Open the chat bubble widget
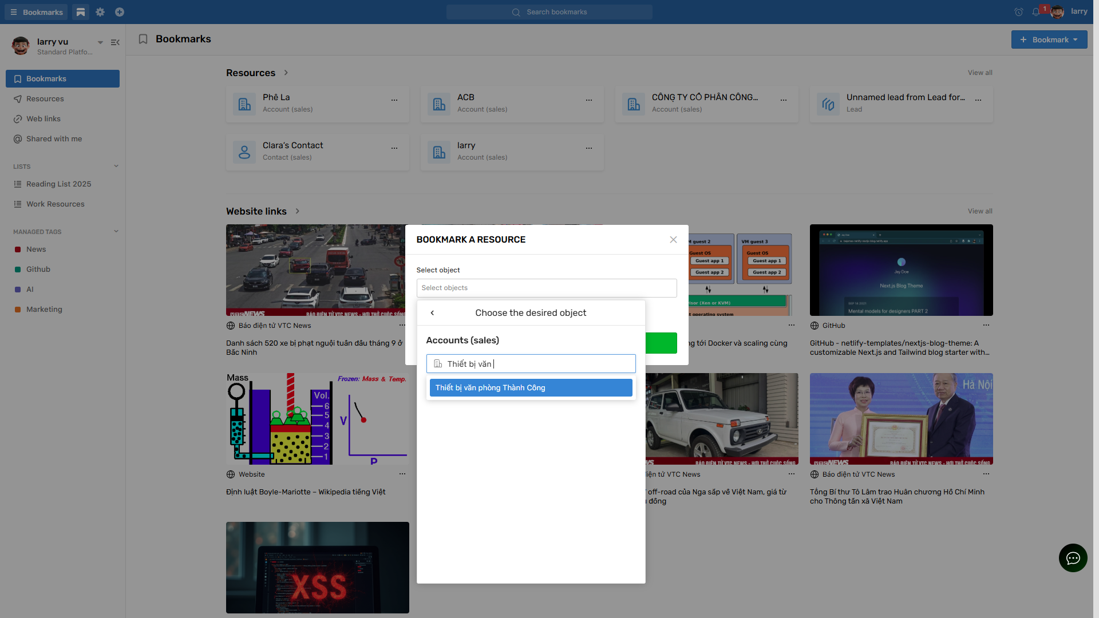 point(1073,558)
